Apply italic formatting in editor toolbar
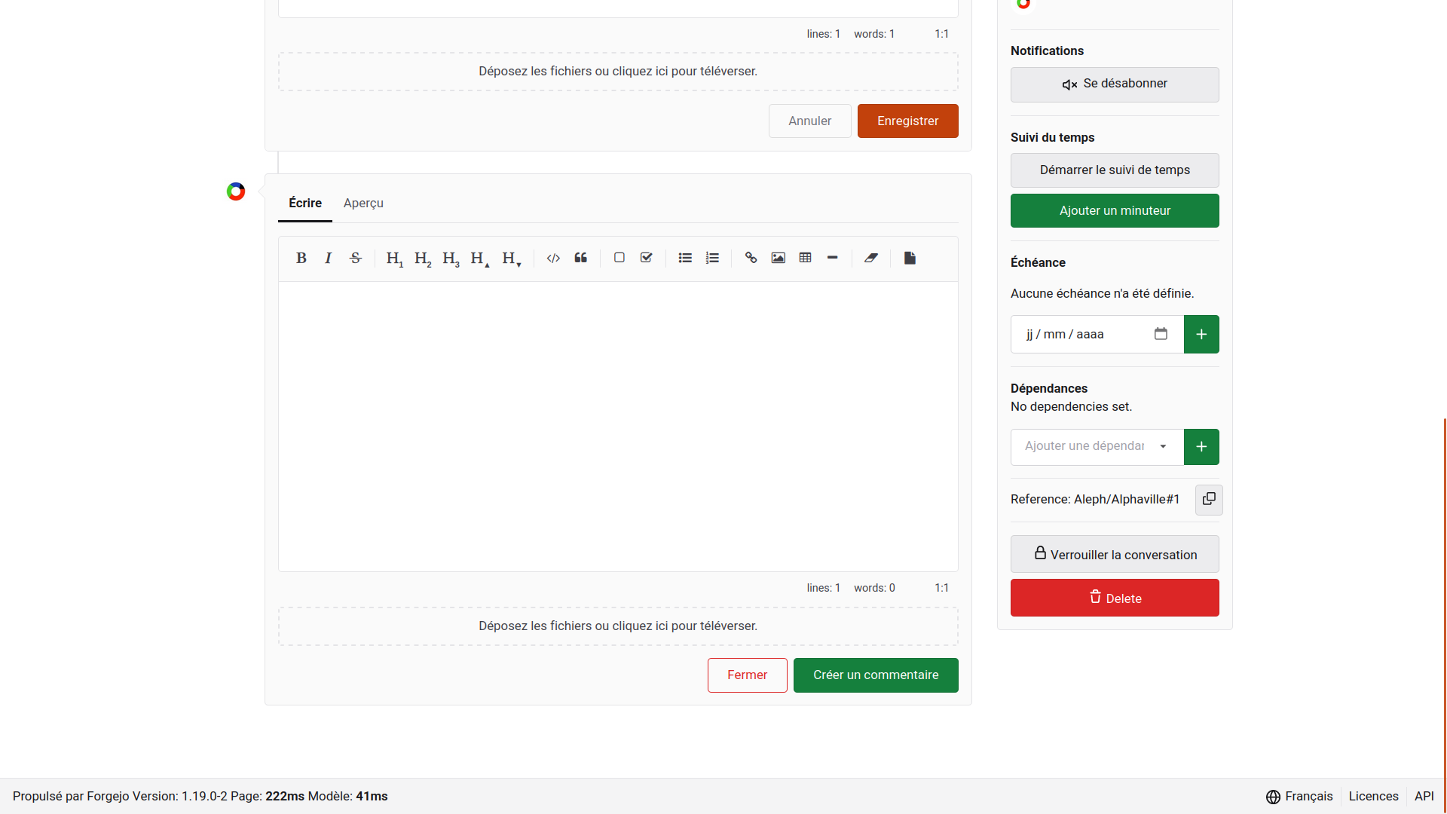This screenshot has width=1447, height=814. click(x=329, y=258)
